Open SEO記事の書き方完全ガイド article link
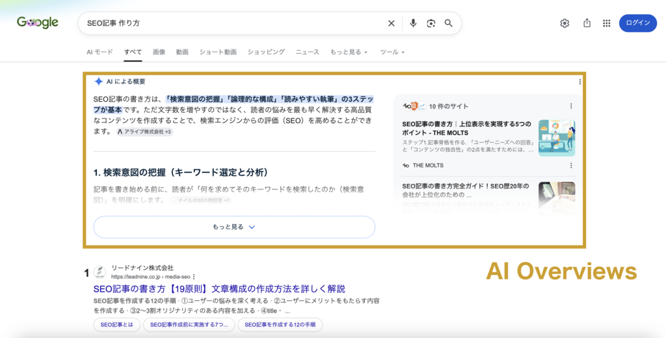666x338 pixels. click(466, 190)
